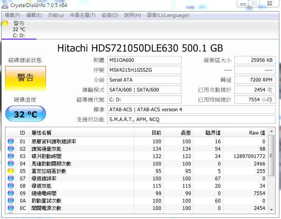Click the blue status icon for ID 04
This screenshot has width=281, height=219.
click(x=11, y=163)
